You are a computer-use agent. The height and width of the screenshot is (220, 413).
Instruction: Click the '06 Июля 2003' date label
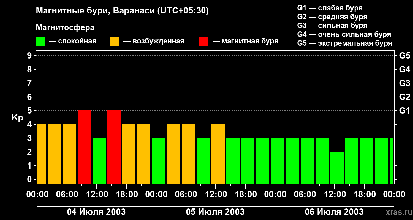334,212
